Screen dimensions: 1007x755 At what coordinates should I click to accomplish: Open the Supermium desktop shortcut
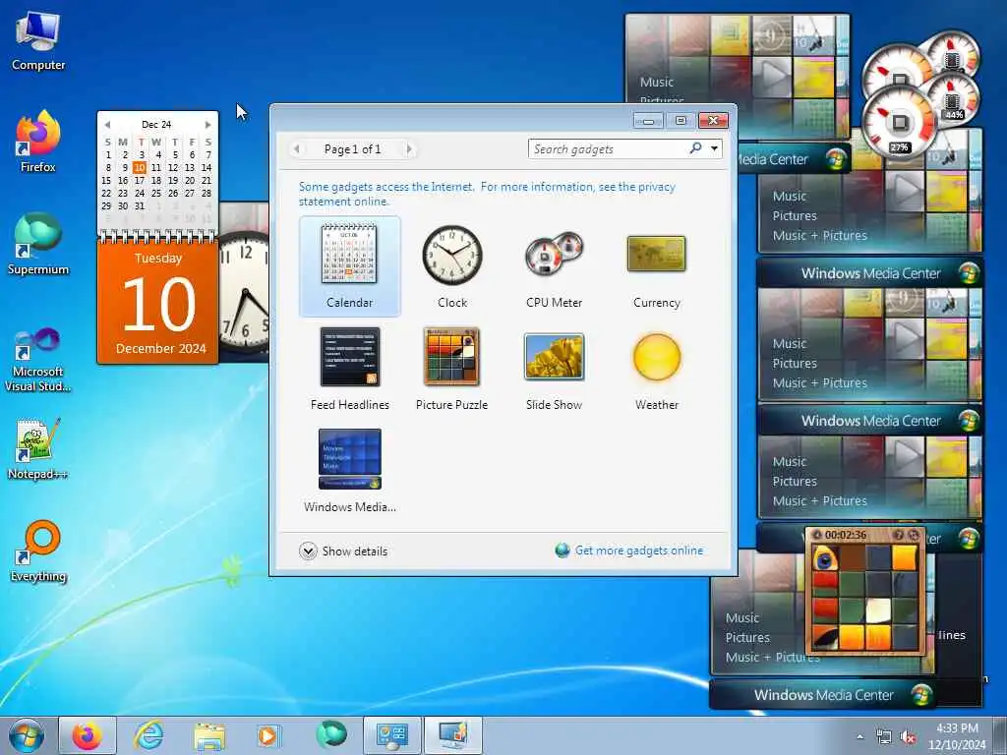pos(38,245)
